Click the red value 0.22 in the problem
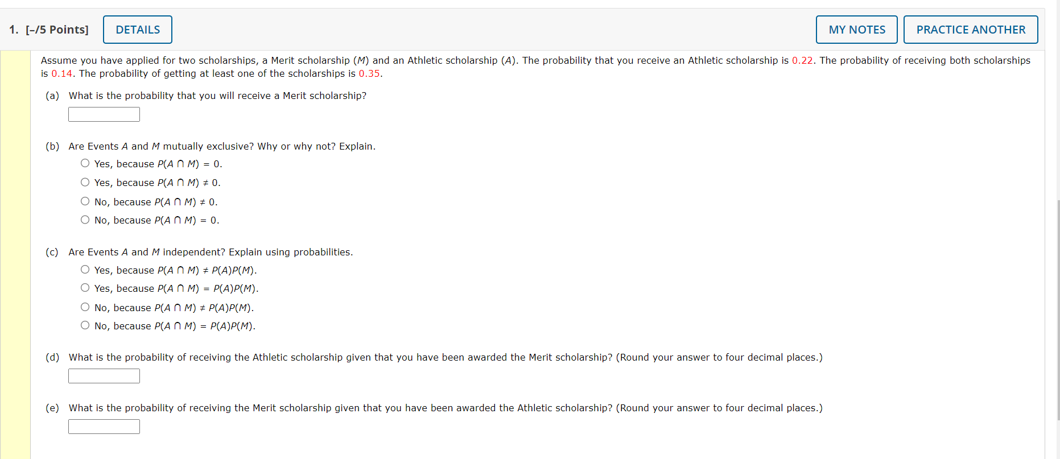 point(802,60)
